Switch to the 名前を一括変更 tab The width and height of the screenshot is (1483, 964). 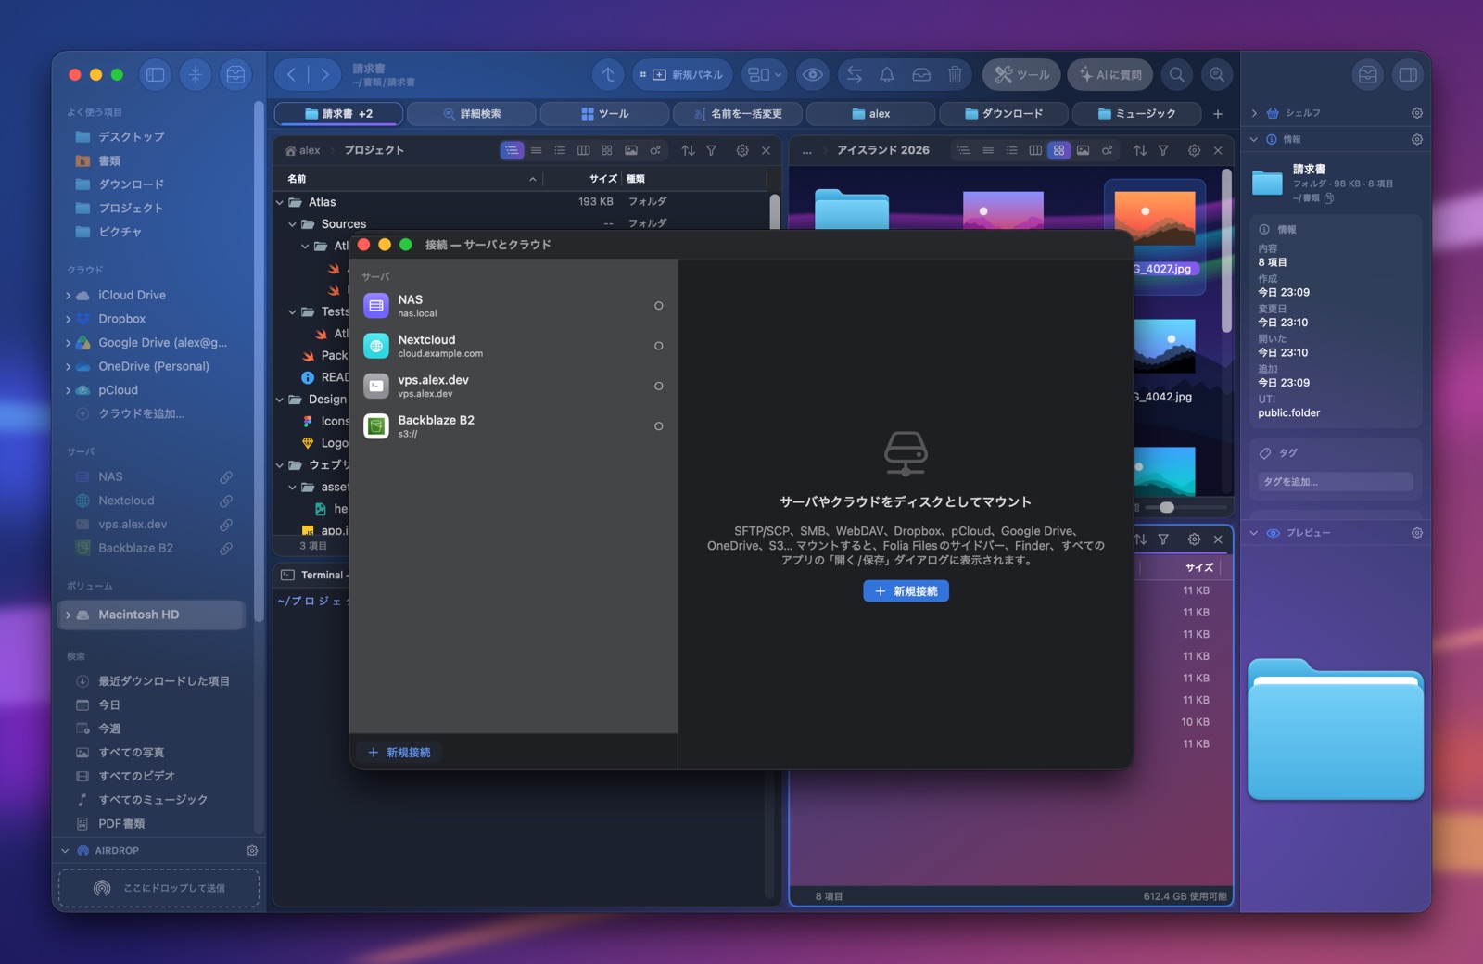click(x=738, y=114)
